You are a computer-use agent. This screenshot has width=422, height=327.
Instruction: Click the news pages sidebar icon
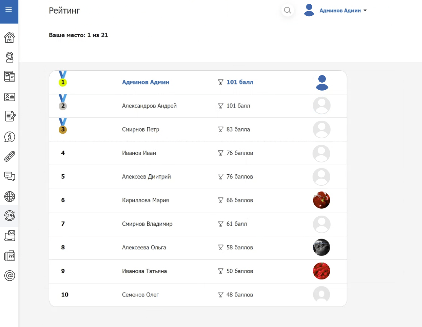9,77
